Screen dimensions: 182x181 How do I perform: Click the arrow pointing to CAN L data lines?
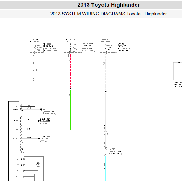38,139
